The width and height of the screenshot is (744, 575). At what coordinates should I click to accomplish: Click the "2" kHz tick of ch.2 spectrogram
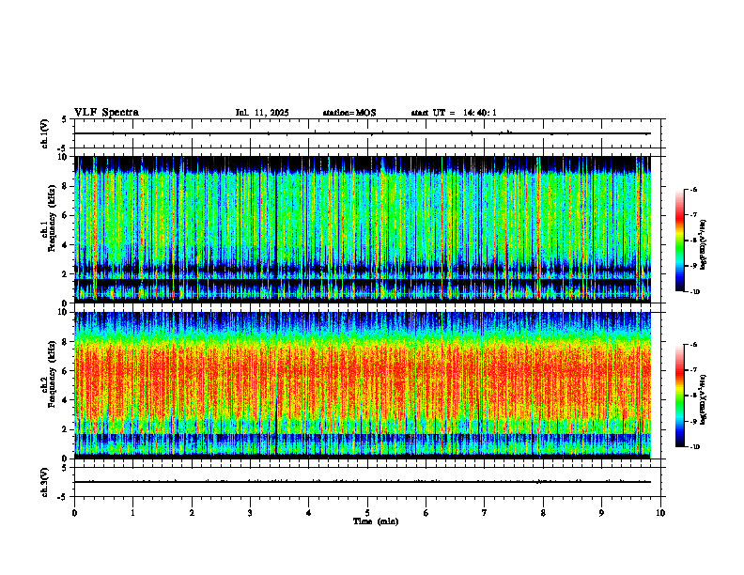pos(66,429)
